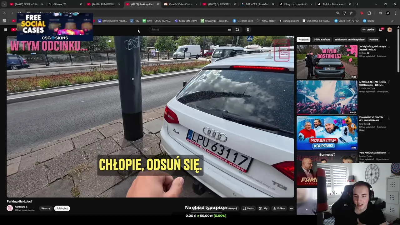This screenshot has width=400, height=225.
Task: Open video-1571701694 bookmark
Action: [347, 21]
